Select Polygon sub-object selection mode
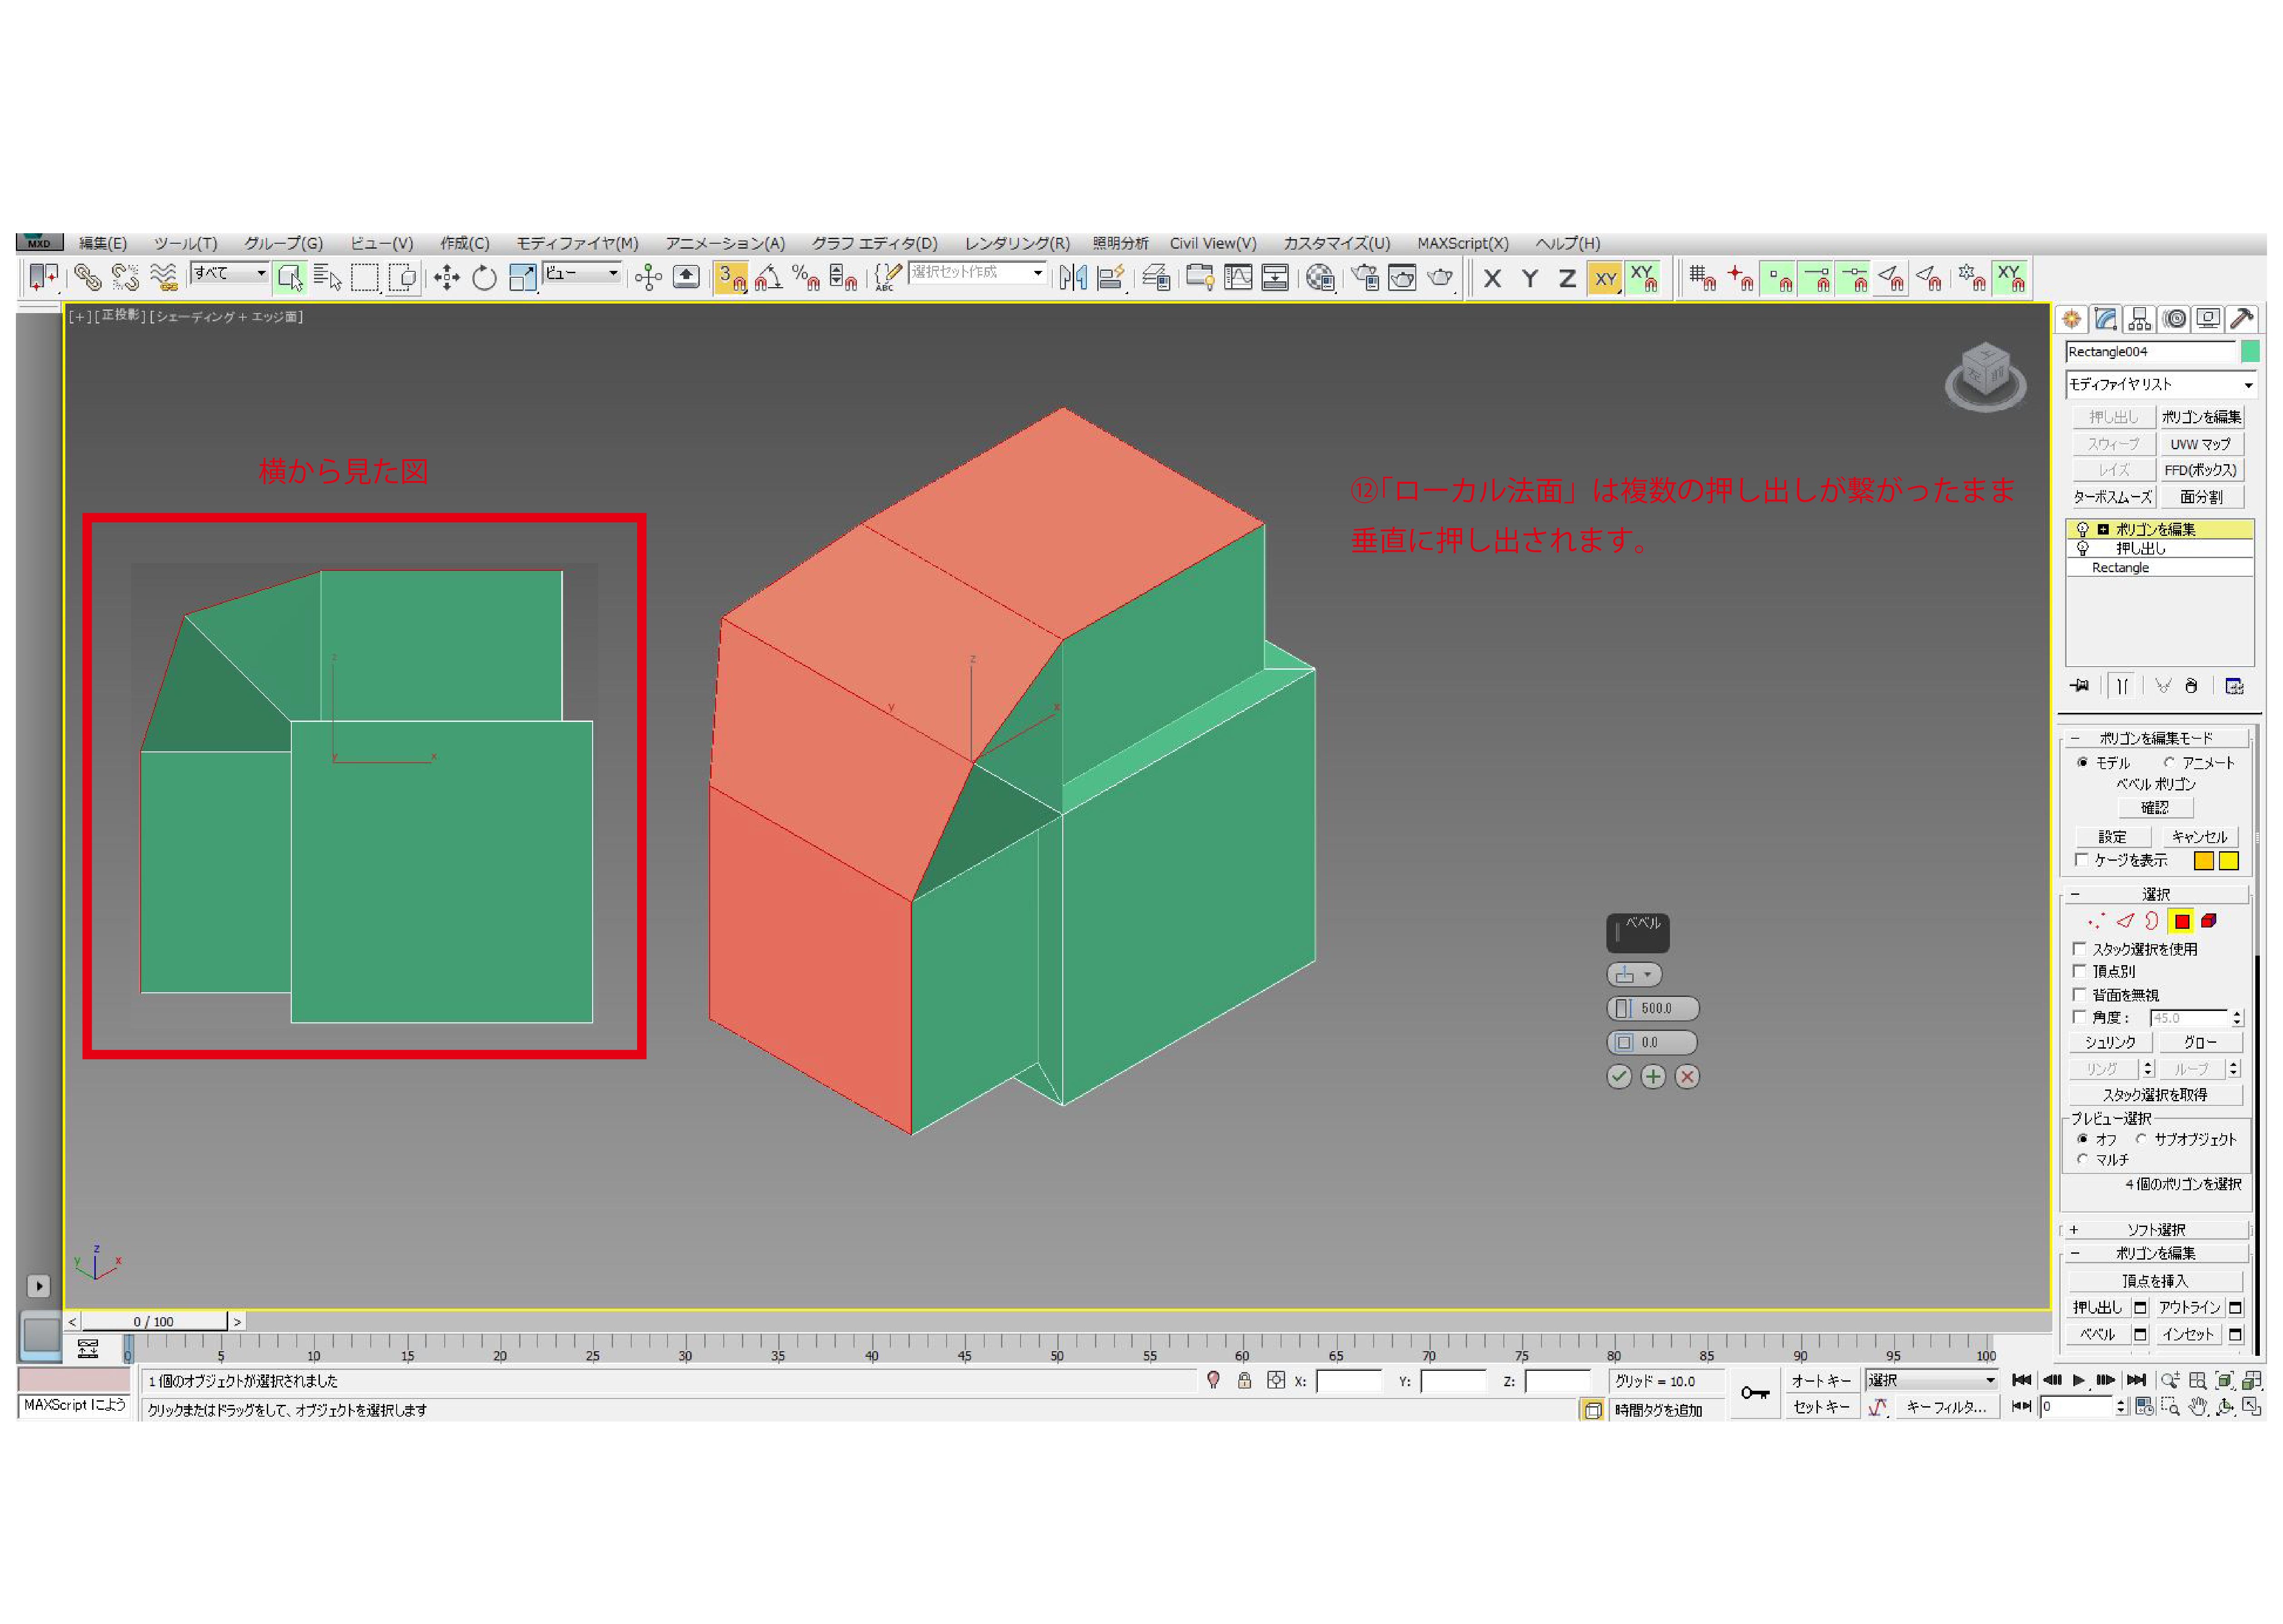Viewport: 2283px width, 1624px height. pos(2182,922)
